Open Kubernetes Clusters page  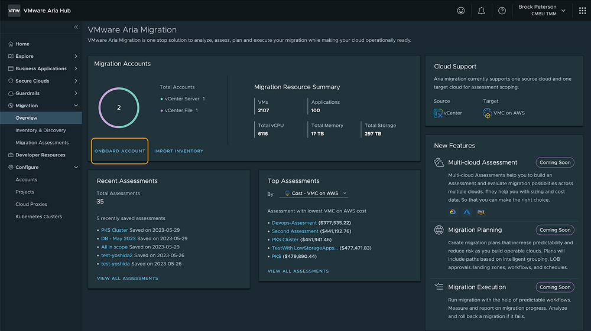point(38,217)
